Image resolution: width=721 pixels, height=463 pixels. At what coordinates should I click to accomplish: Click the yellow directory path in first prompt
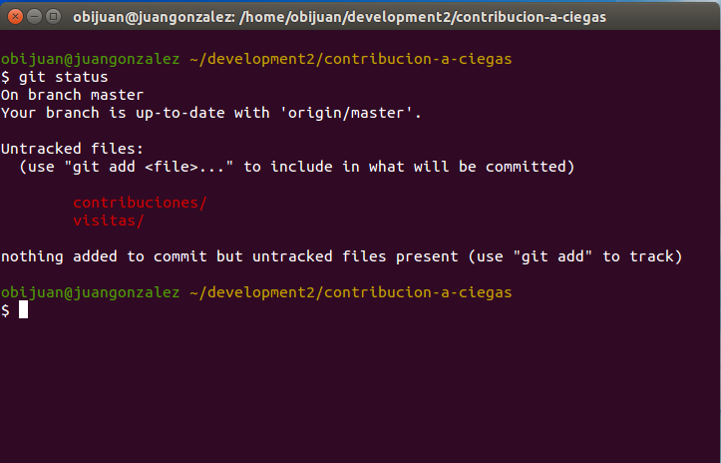[350, 59]
